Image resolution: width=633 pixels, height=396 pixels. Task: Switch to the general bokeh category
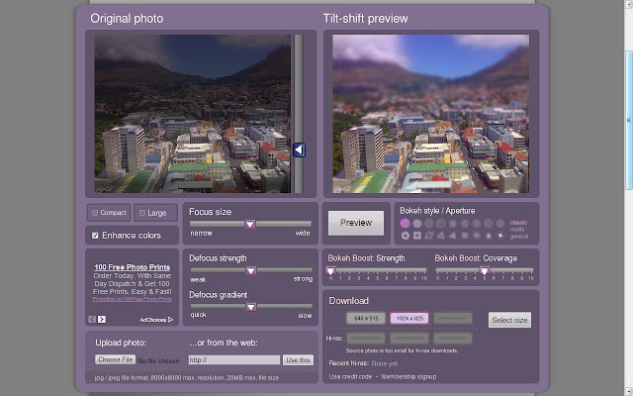click(518, 237)
